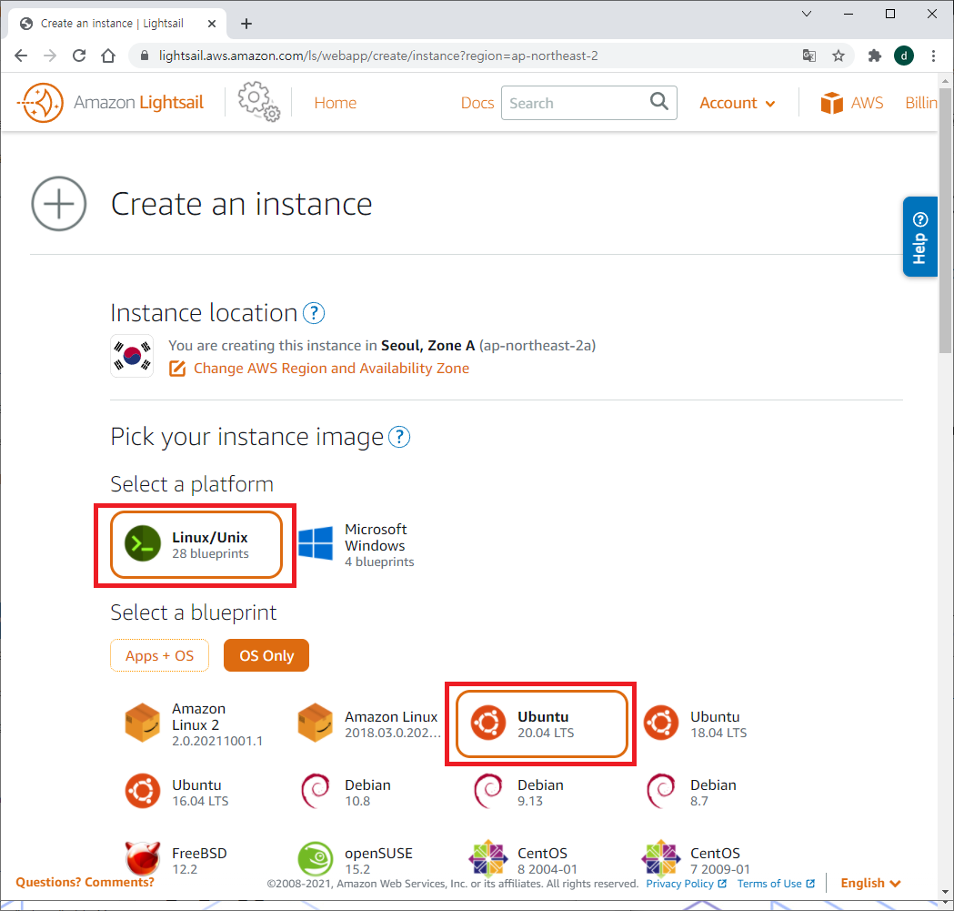Open the English language dropdown
This screenshot has width=954, height=911.
[x=870, y=883]
